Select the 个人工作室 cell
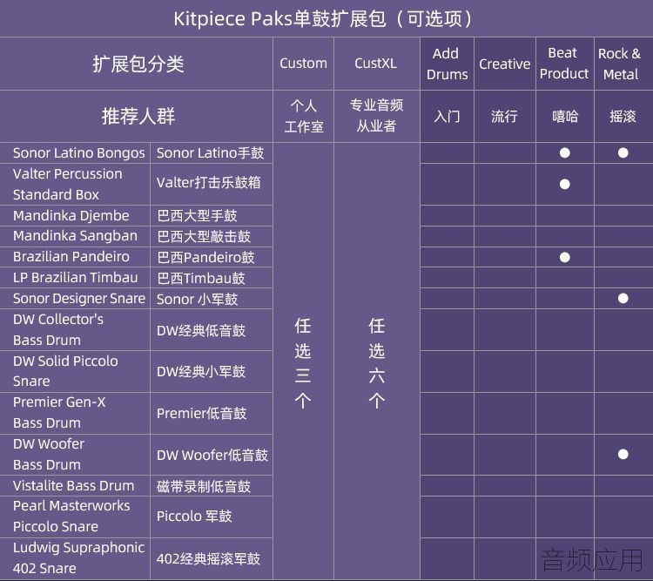The image size is (653, 581). (x=303, y=116)
